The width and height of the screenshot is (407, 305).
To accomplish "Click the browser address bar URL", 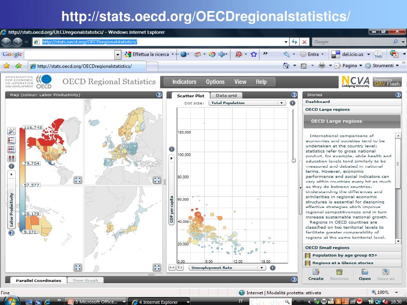I will point(89,42).
